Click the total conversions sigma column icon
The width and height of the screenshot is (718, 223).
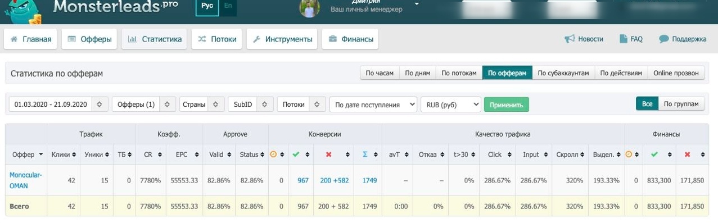point(365,154)
